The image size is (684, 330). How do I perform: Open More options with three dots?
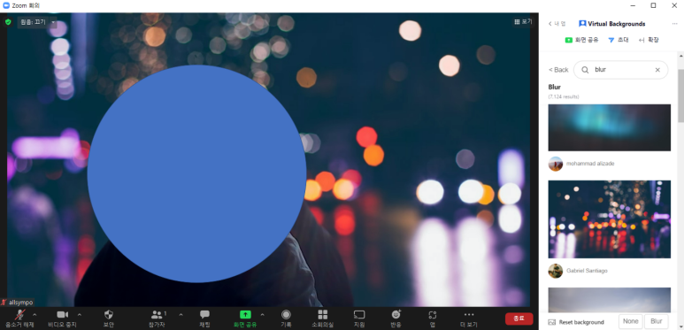tap(469, 318)
